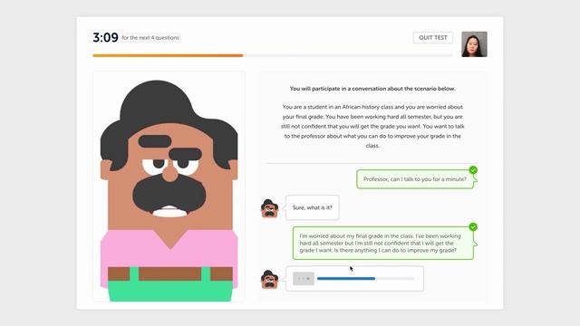This screenshot has height=326, width=580.
Task: Click the test-taker webcam thumbnail
Action: (x=474, y=44)
